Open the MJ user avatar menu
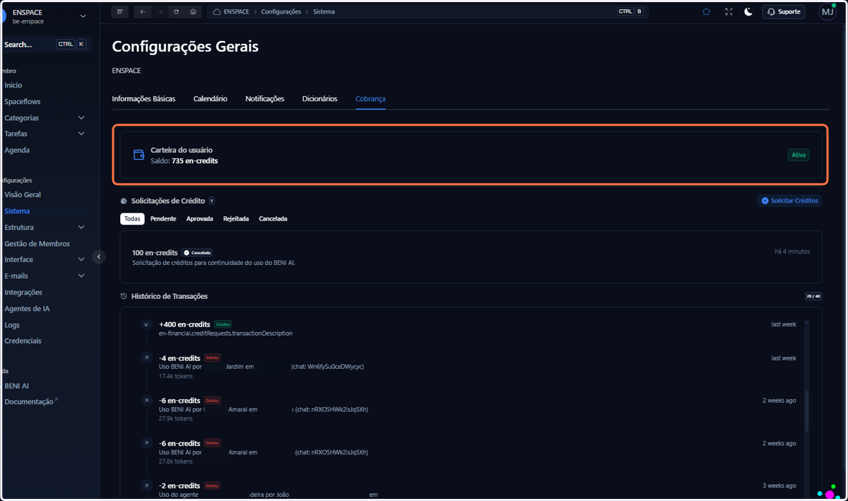Image resolution: width=848 pixels, height=501 pixels. [827, 12]
